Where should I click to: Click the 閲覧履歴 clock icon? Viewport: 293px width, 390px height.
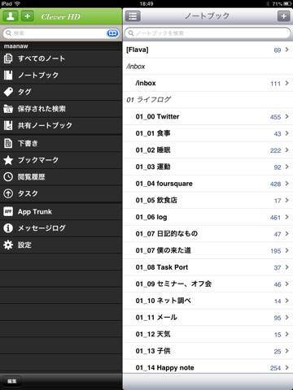[8, 177]
